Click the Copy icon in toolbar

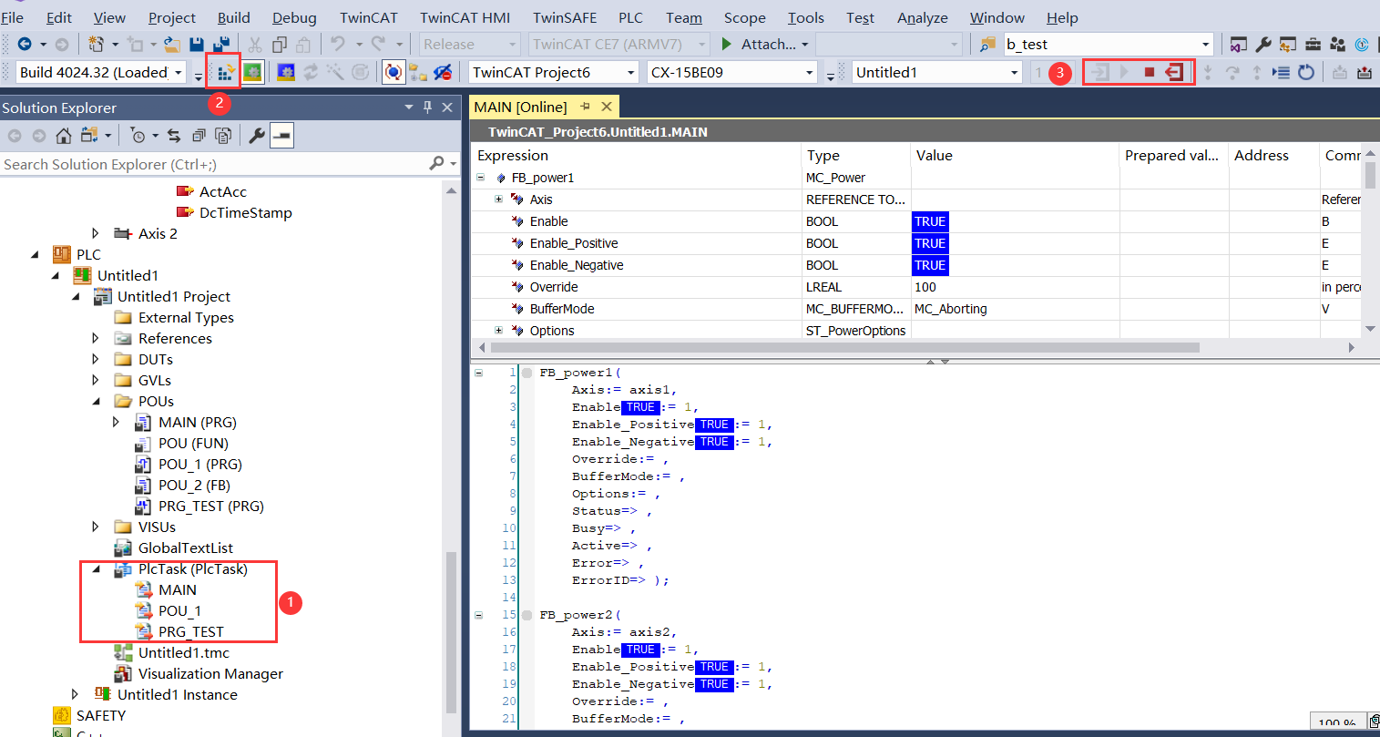pos(280,44)
